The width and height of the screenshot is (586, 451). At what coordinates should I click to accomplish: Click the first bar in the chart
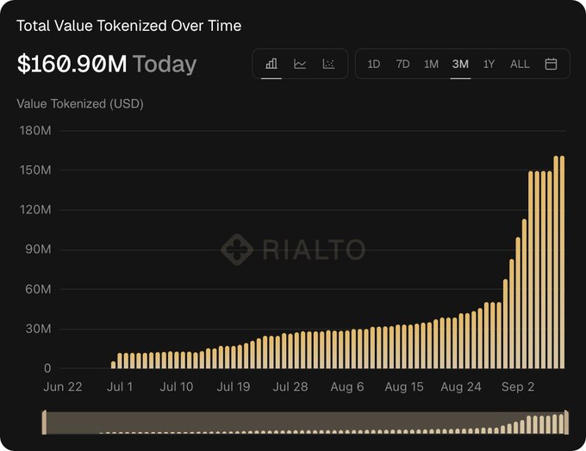click(113, 365)
